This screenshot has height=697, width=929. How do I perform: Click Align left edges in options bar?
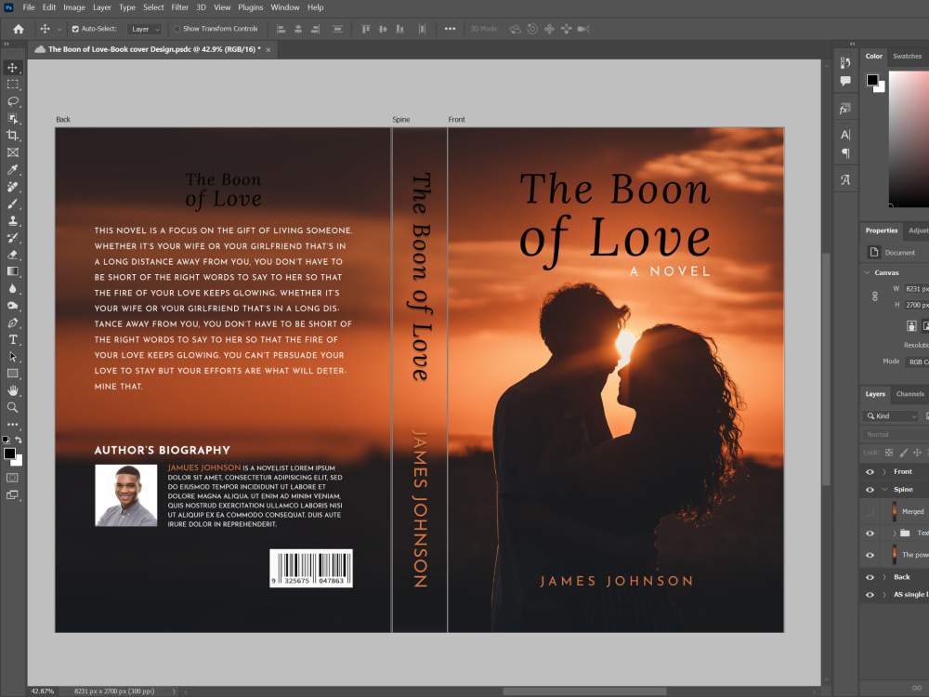pyautogui.click(x=281, y=29)
